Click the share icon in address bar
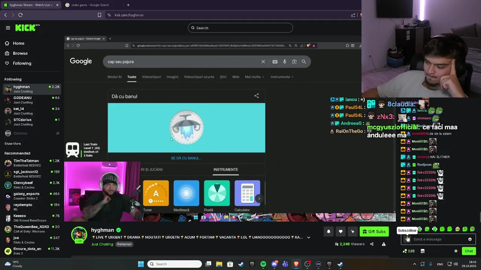 click(x=353, y=15)
